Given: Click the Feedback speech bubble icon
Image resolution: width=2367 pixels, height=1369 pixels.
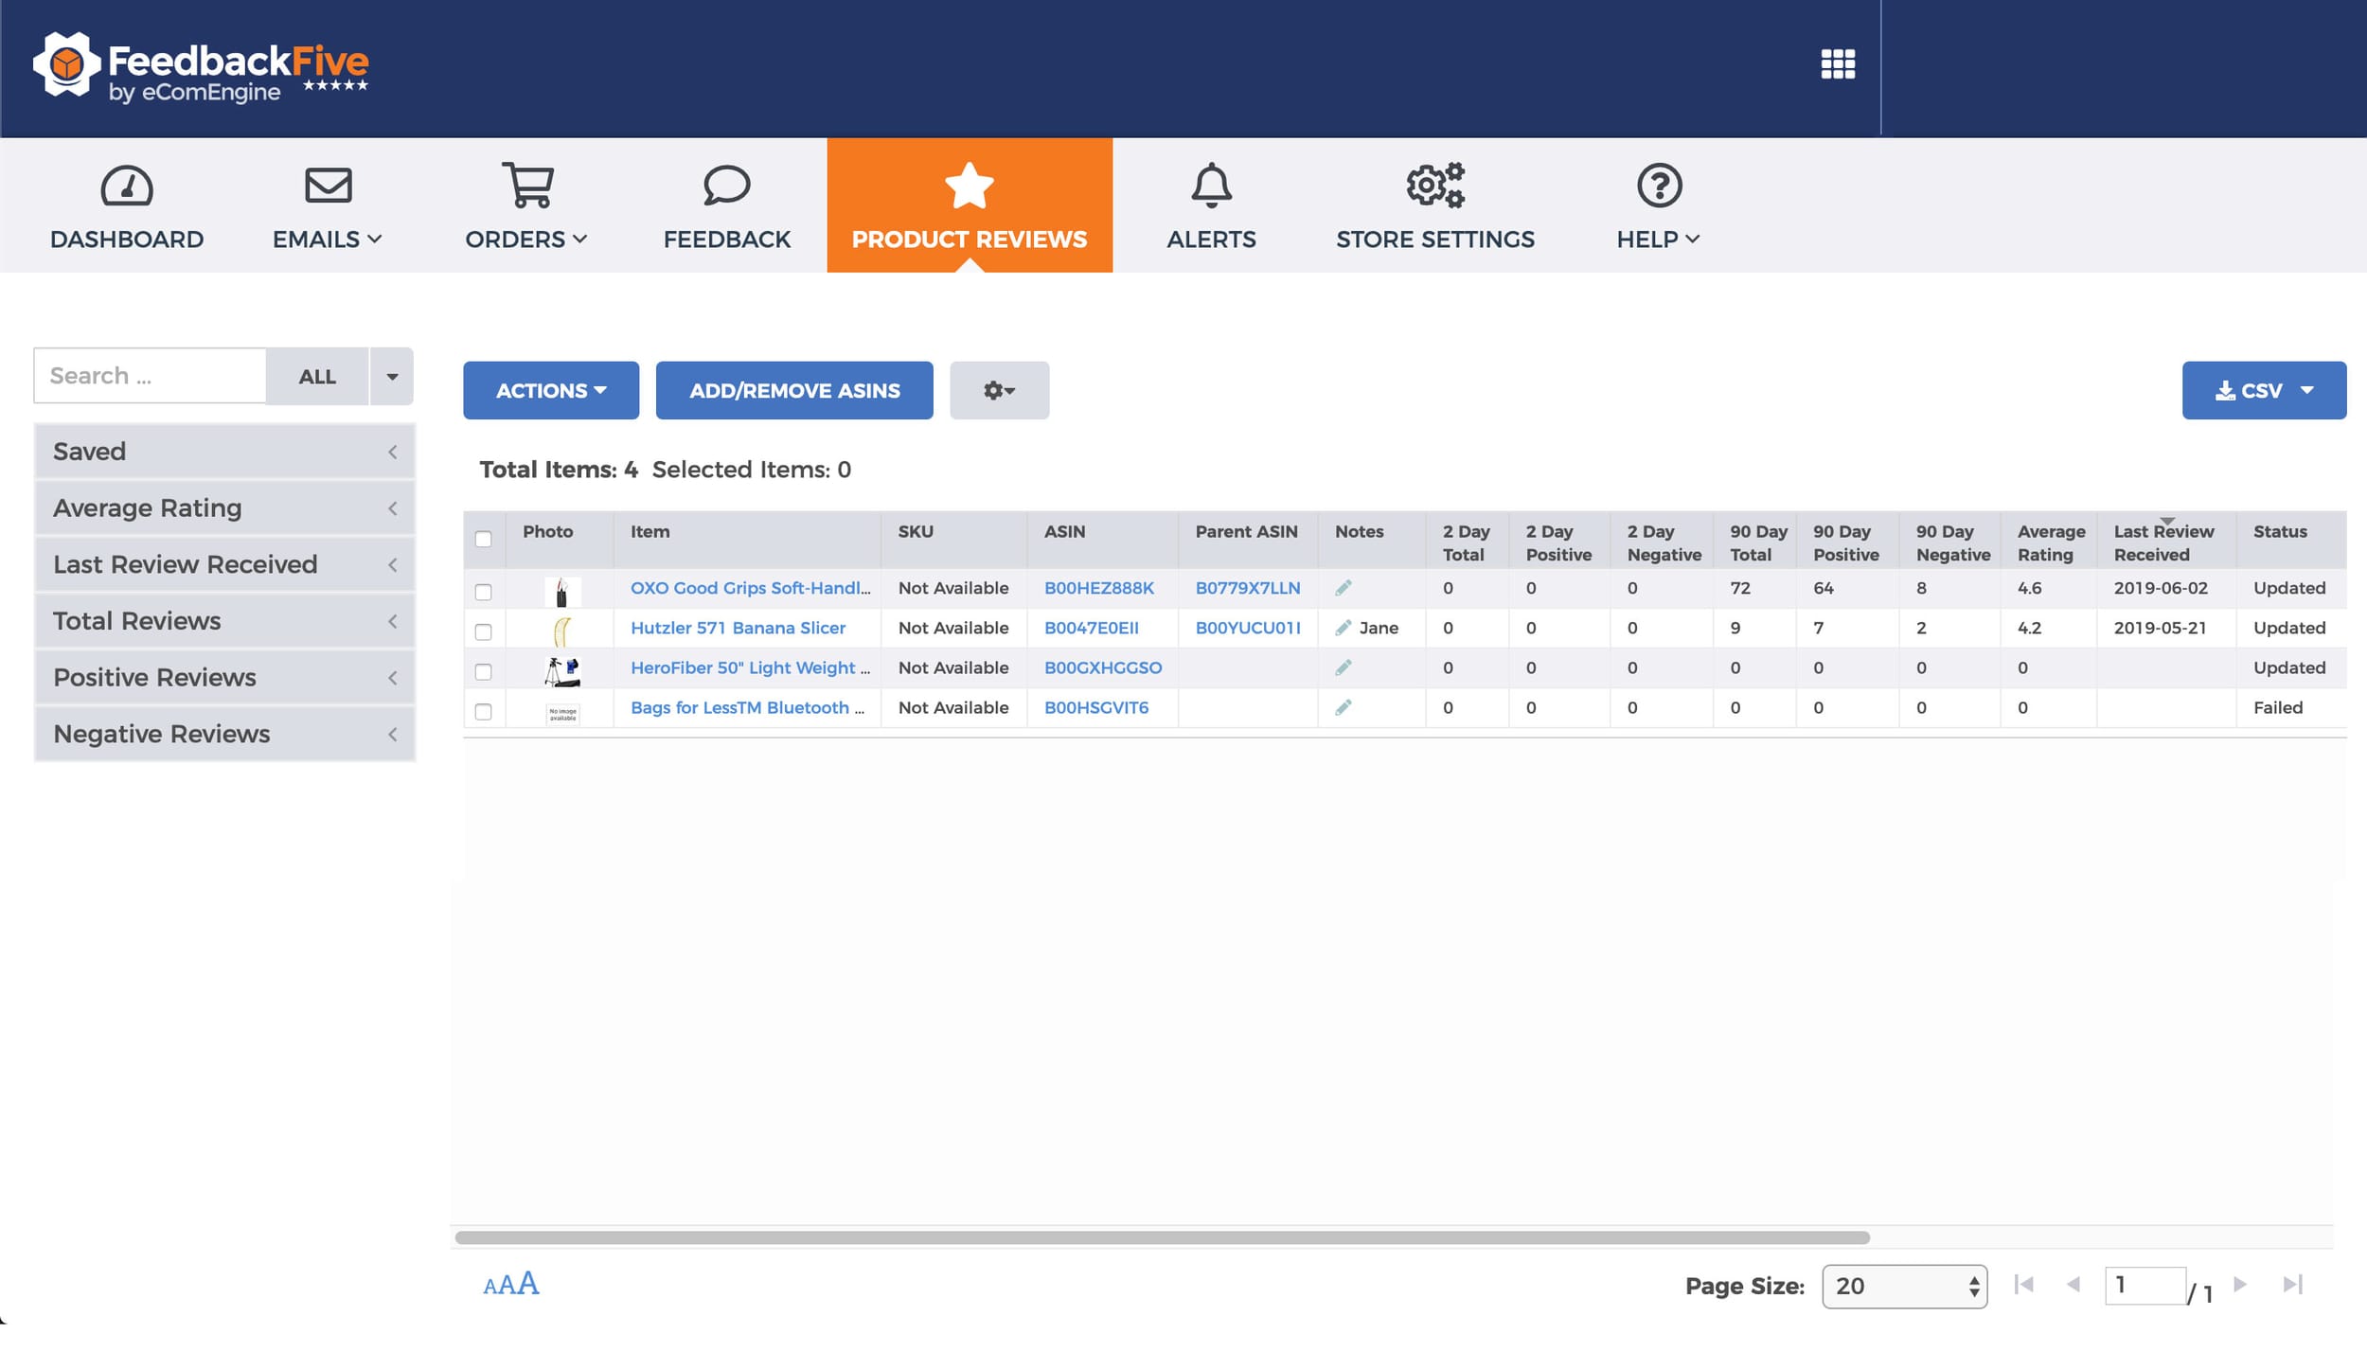Looking at the screenshot, I should [x=726, y=186].
